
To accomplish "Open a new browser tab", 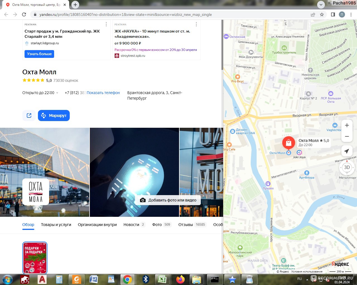I will pos(75,5).
